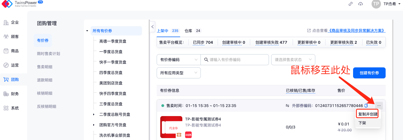Open the 商品审核及同步异常解决方案 link
The width and height of the screenshot is (403, 140).
coord(357,31)
